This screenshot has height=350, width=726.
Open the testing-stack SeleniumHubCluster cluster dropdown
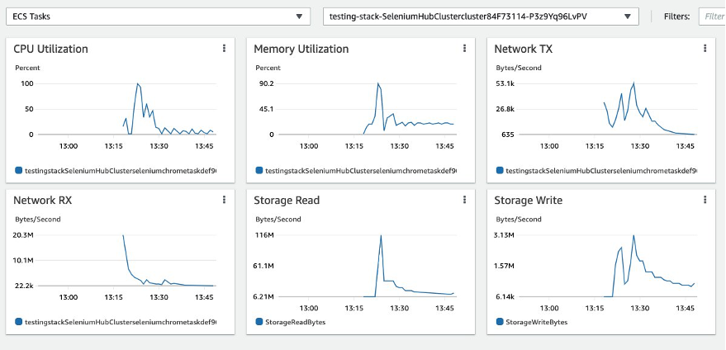pos(481,17)
